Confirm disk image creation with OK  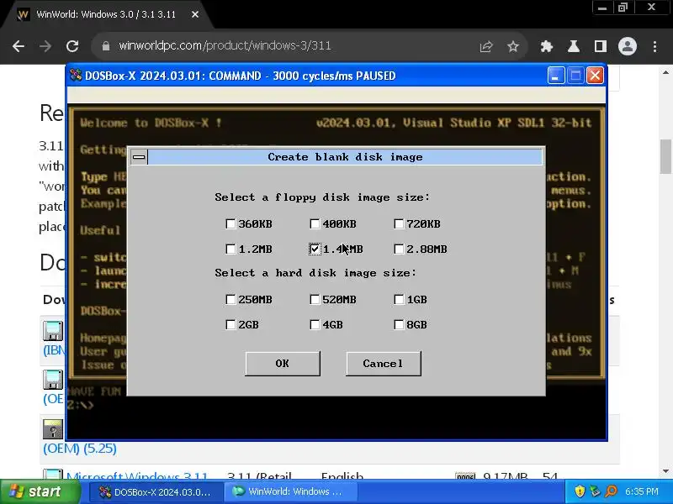tap(283, 364)
